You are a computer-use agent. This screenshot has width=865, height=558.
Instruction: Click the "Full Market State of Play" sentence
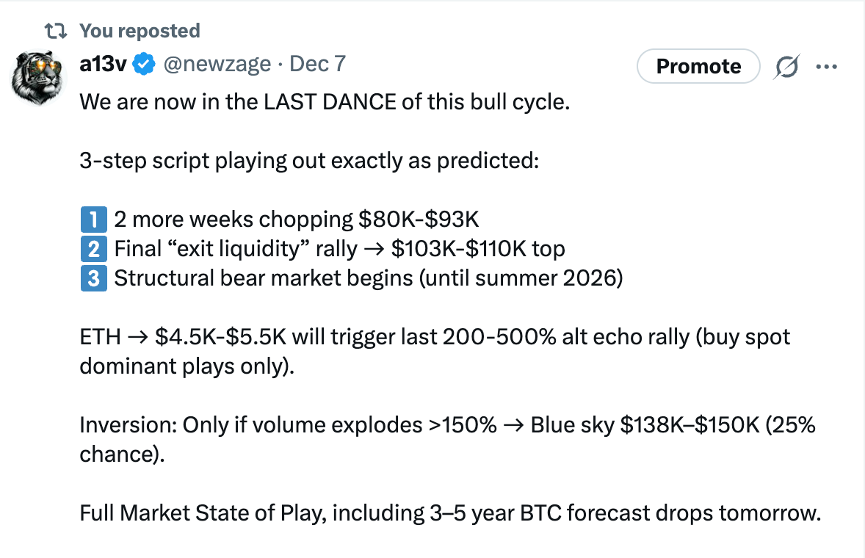coord(449,512)
